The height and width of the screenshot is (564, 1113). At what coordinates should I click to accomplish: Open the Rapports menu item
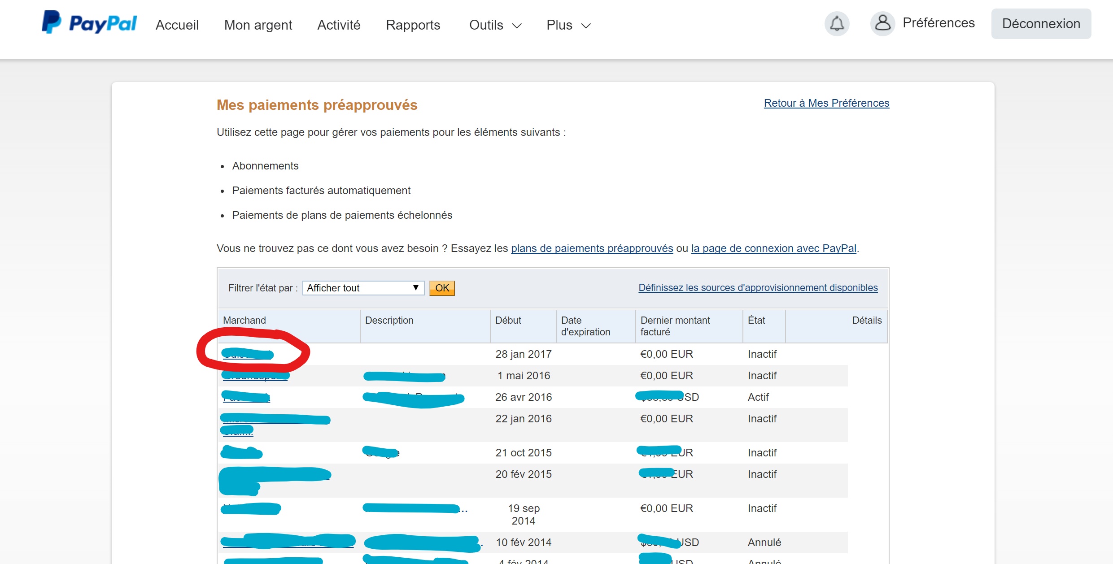tap(413, 25)
